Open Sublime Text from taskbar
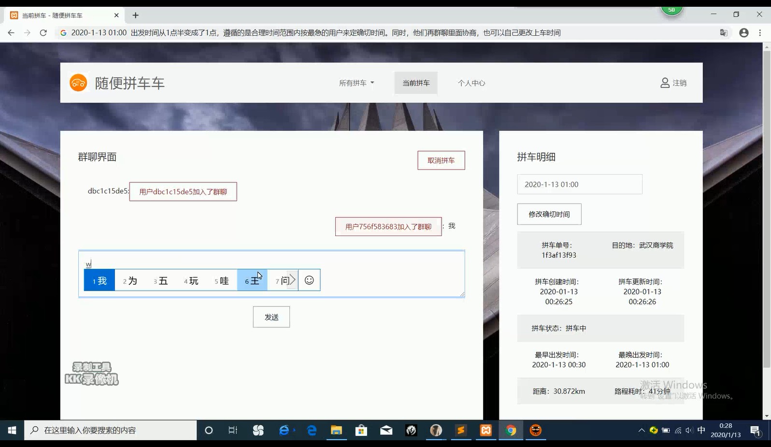This screenshot has height=447, width=771. (461, 430)
